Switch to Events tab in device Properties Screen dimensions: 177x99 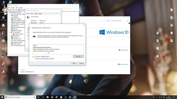tap(40, 14)
